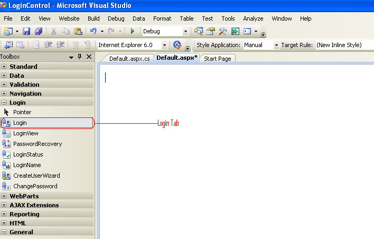
Task: Click the Display Object Member List icon
Action: pyautogui.click(x=8, y=45)
